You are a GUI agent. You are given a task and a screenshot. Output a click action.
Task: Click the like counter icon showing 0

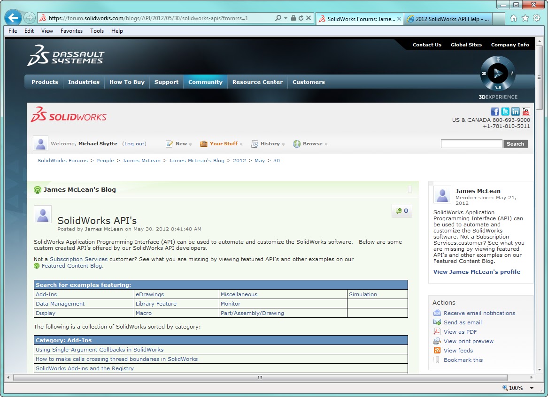[402, 211]
